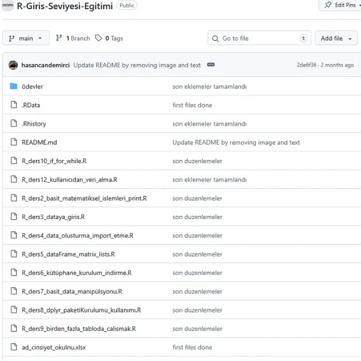Click file icon next to R_ders4_data_olusturma_import_etme.R
This screenshot has width=361, height=361.
click(x=14, y=235)
